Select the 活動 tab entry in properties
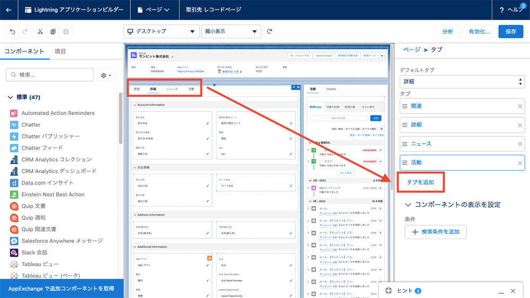530x298 pixels. point(462,163)
